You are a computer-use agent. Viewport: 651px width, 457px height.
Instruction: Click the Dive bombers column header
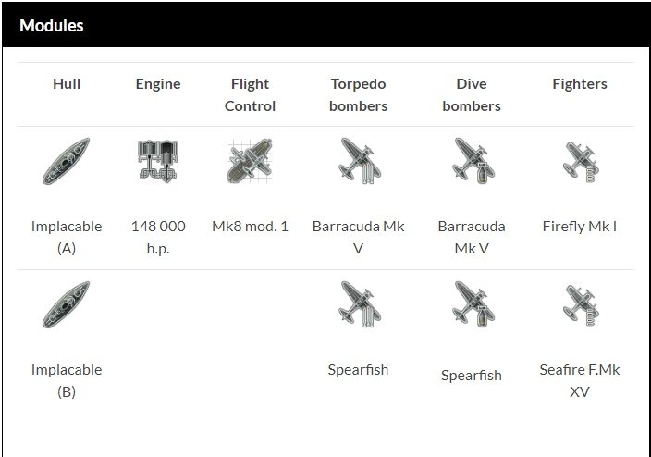472,94
